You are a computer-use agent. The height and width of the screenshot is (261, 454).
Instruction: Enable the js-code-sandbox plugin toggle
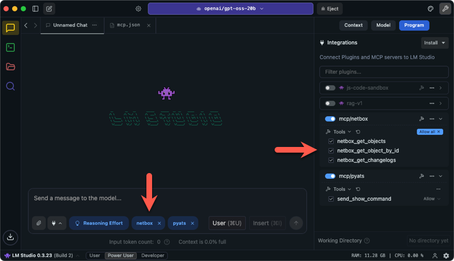click(330, 88)
